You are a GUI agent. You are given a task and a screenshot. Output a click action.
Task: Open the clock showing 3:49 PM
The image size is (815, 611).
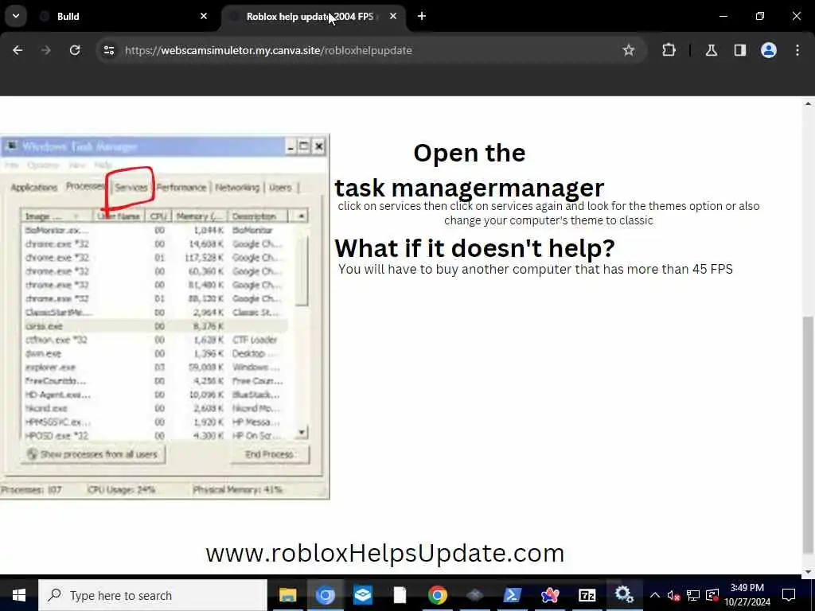pyautogui.click(x=747, y=595)
